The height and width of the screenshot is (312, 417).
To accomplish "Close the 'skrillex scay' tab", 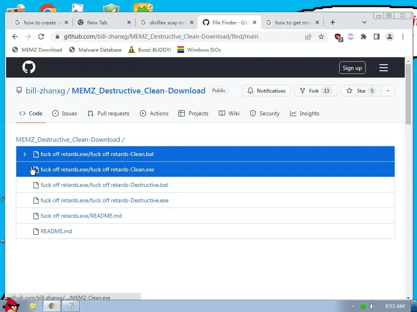I will coord(192,23).
